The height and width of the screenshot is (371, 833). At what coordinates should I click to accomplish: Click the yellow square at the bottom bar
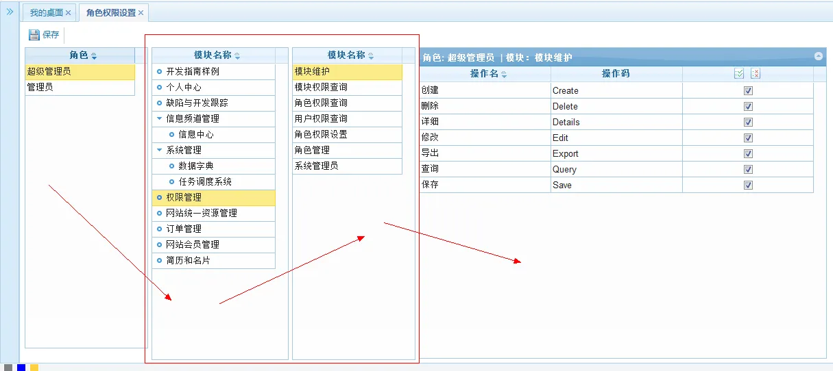tap(34, 368)
